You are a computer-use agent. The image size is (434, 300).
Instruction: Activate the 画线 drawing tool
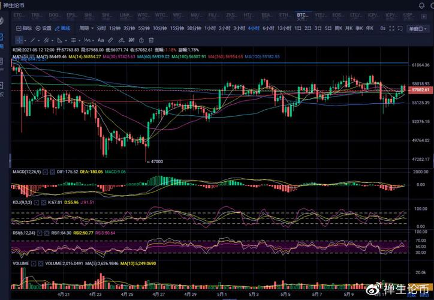tap(62, 28)
